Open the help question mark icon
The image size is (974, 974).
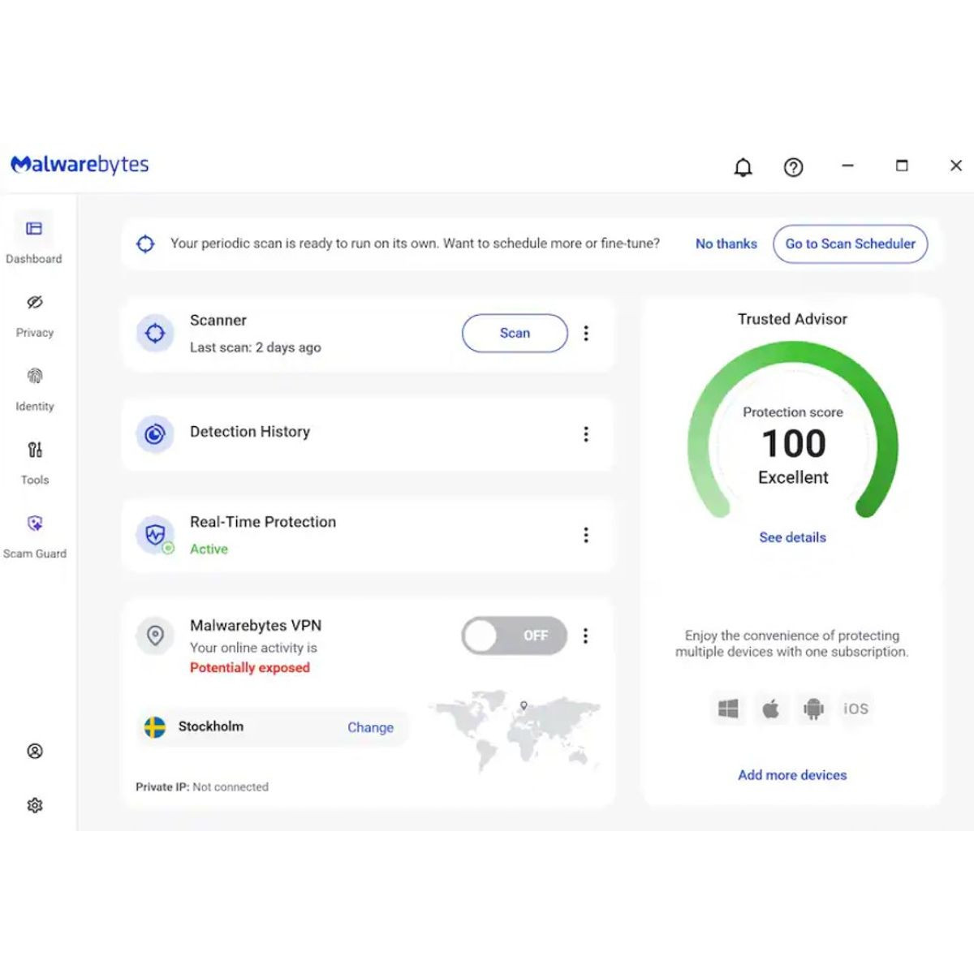(793, 167)
